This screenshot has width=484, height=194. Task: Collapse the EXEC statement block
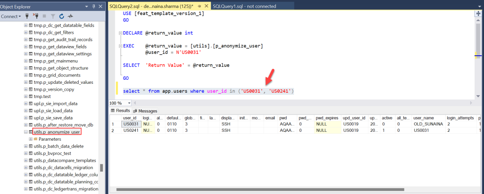[120, 47]
